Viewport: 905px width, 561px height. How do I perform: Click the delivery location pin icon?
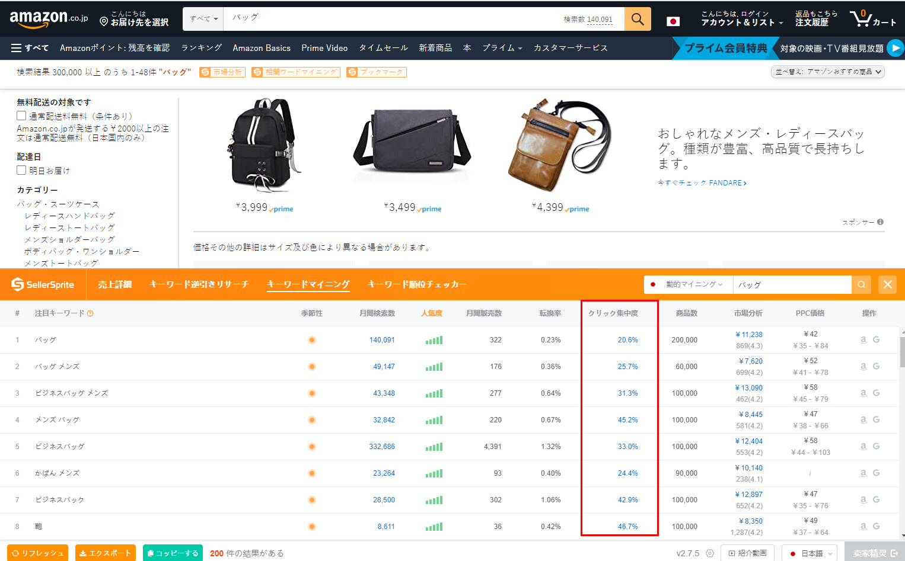point(104,21)
